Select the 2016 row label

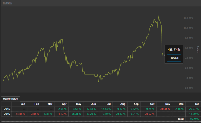click(6, 114)
